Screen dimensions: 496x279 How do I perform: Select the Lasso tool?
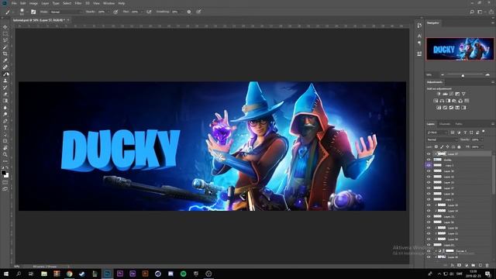coord(5,40)
